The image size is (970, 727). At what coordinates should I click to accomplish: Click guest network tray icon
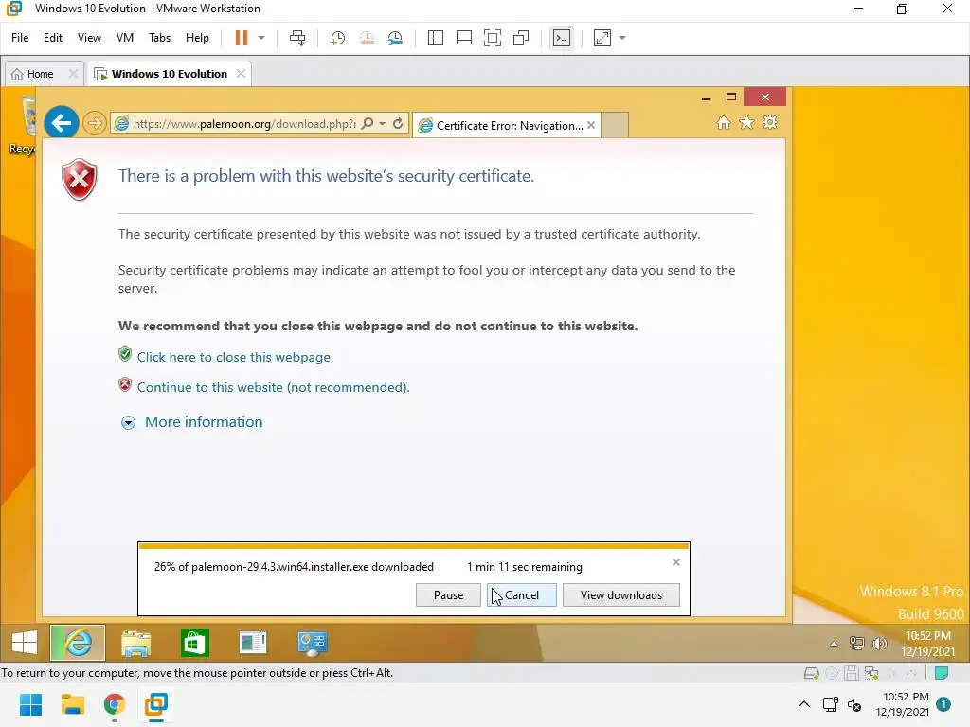pyautogui.click(x=856, y=644)
